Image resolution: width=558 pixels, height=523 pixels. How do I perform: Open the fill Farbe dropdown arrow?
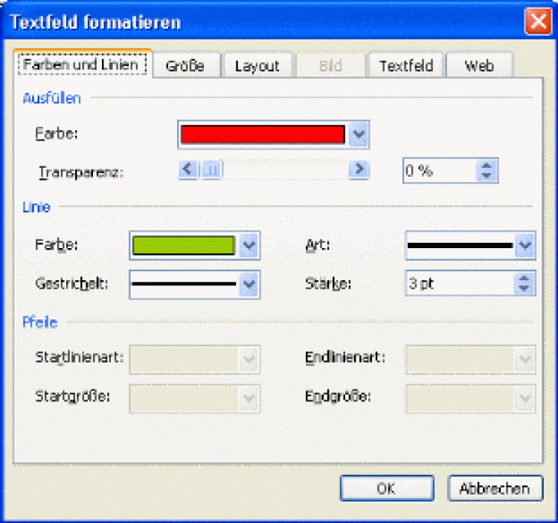pos(359,134)
